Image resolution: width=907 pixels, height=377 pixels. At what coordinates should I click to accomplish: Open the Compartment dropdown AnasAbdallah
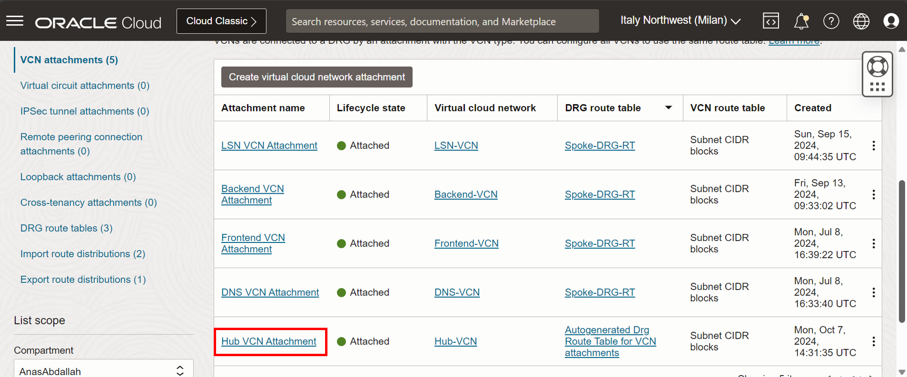pos(104,370)
